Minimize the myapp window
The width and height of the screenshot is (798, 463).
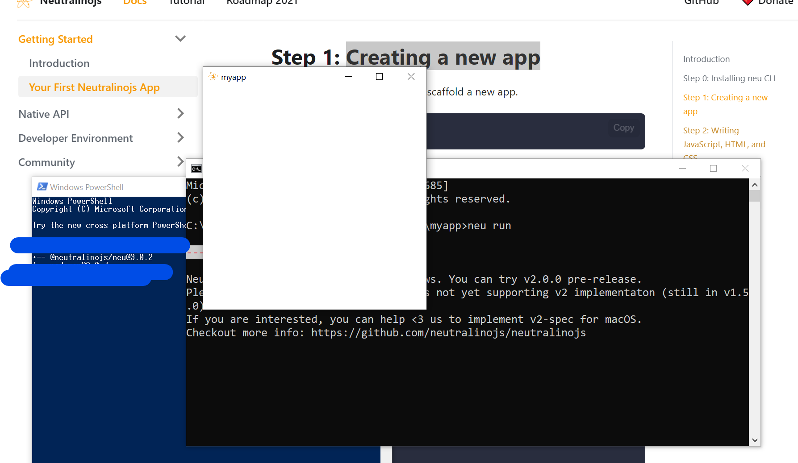pos(349,77)
